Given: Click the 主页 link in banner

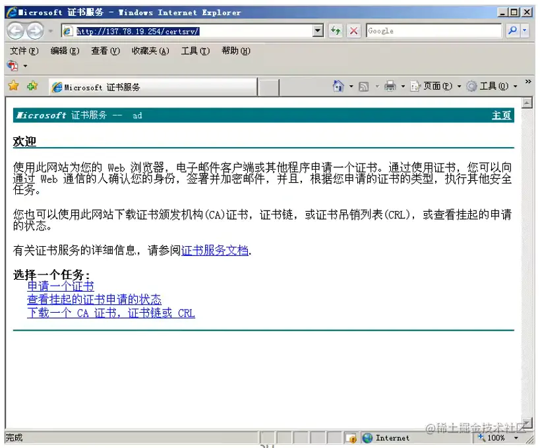Looking at the screenshot, I should (501, 115).
